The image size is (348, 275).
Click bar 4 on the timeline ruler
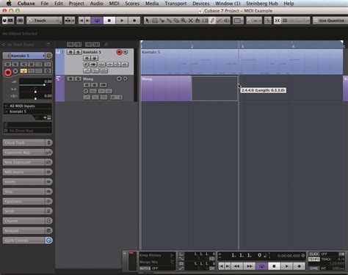(x=293, y=46)
